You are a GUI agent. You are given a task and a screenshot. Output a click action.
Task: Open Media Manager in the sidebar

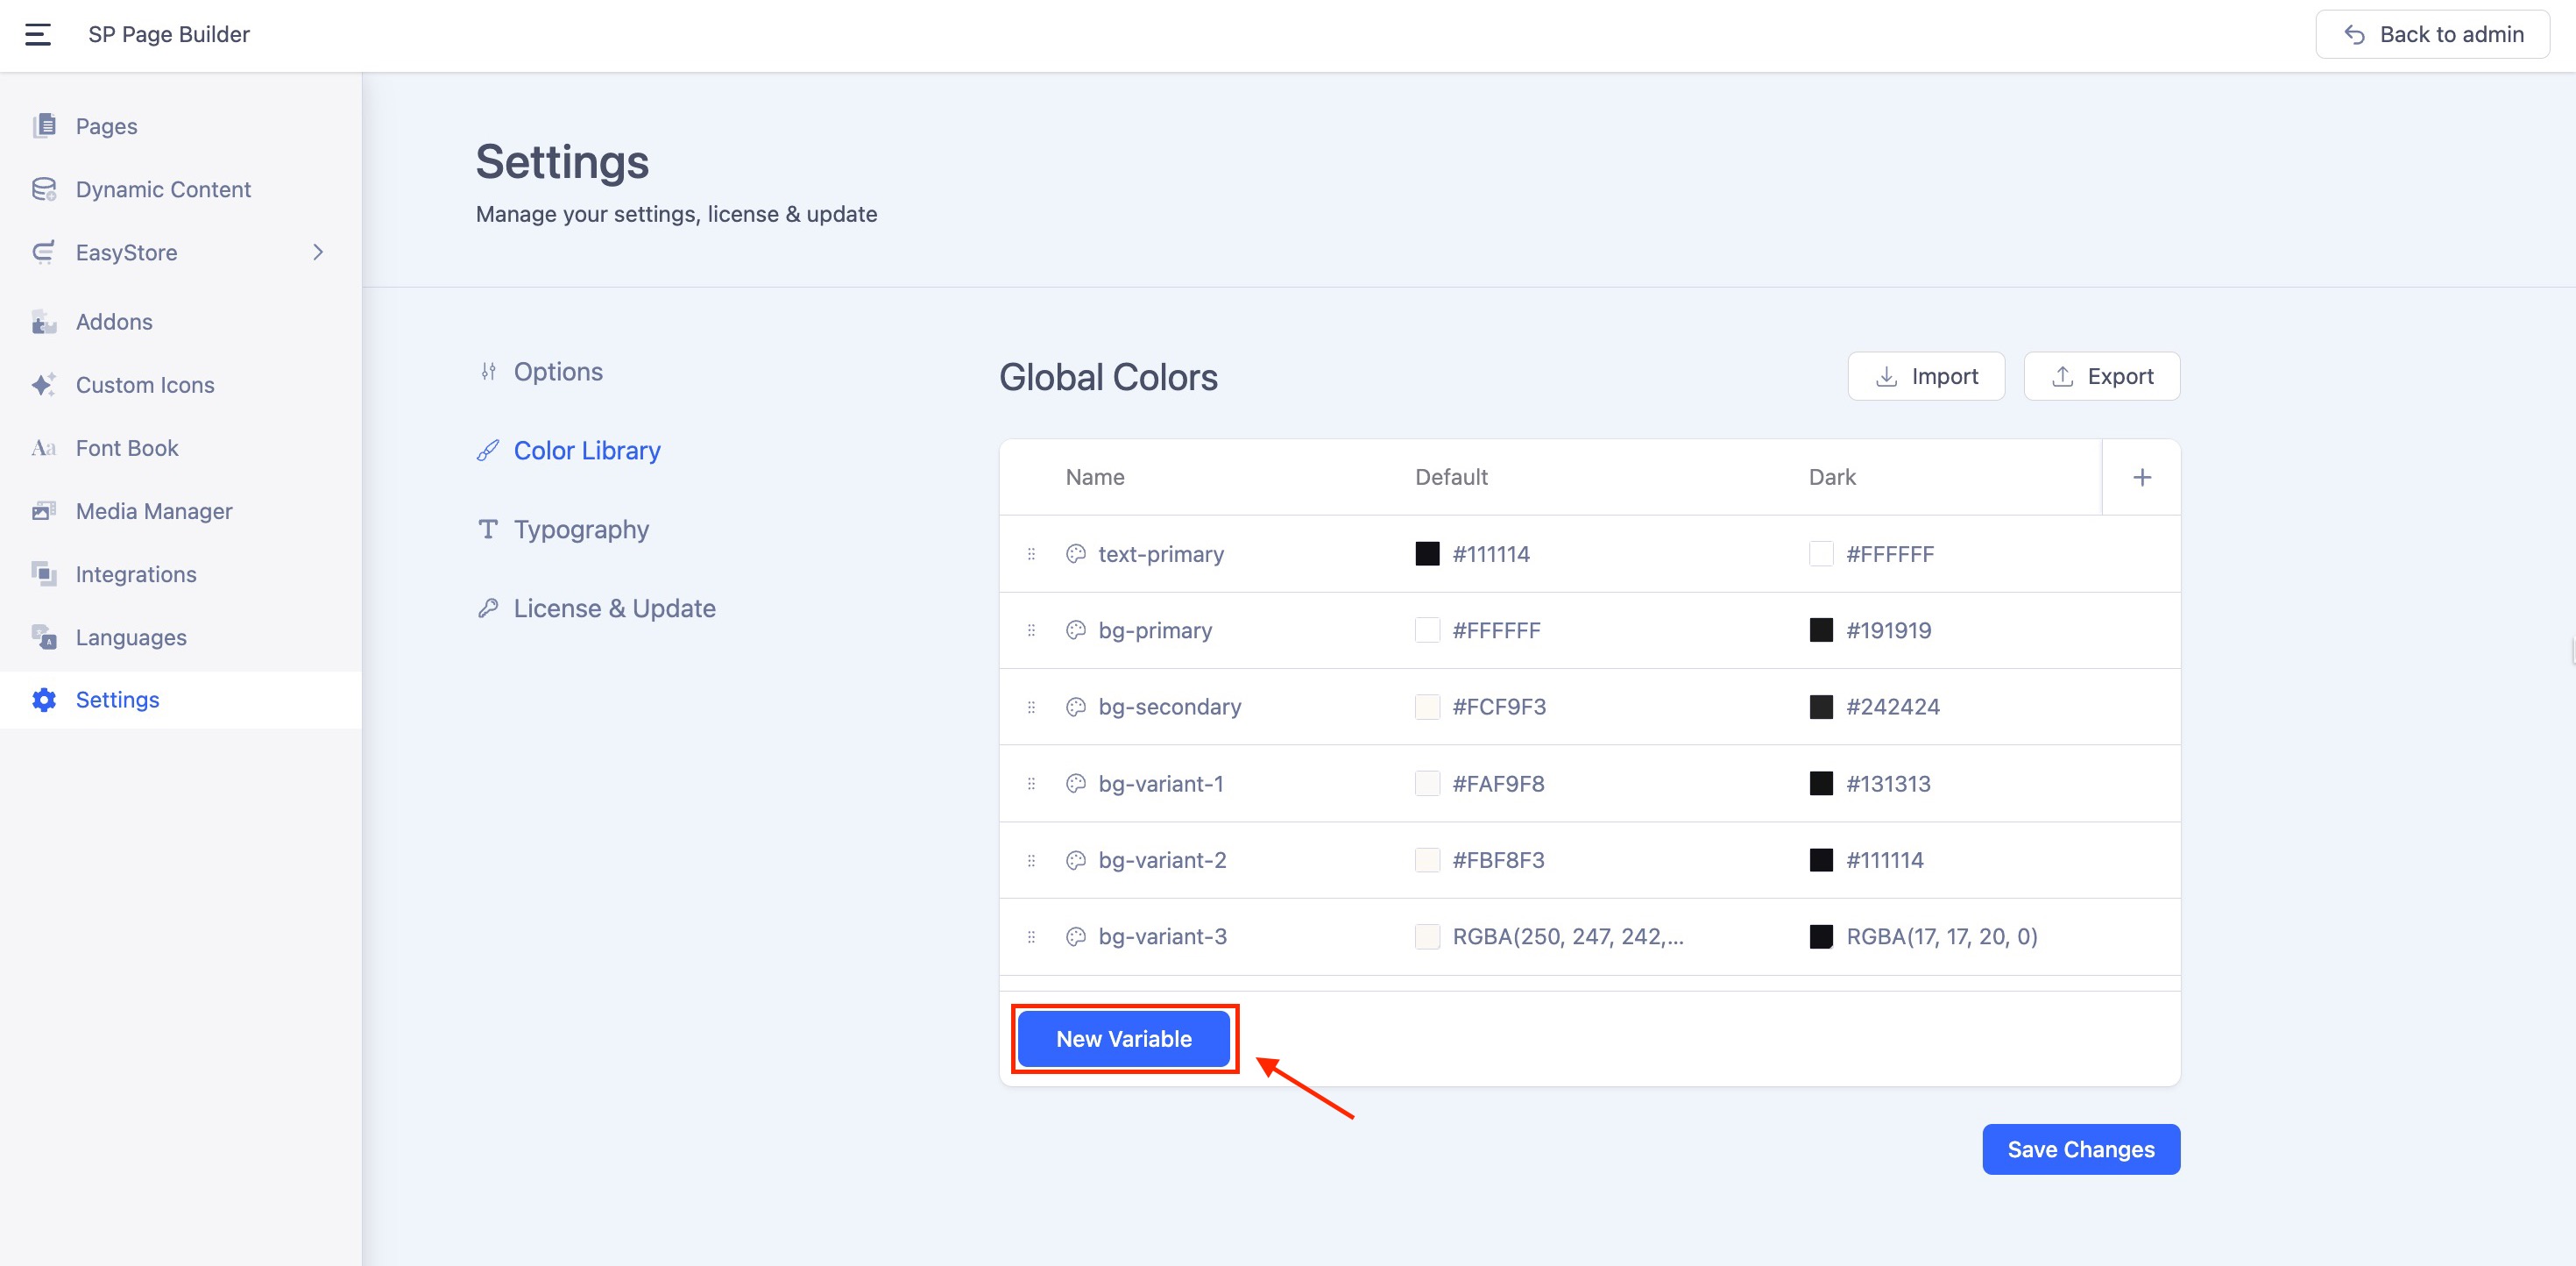(154, 510)
